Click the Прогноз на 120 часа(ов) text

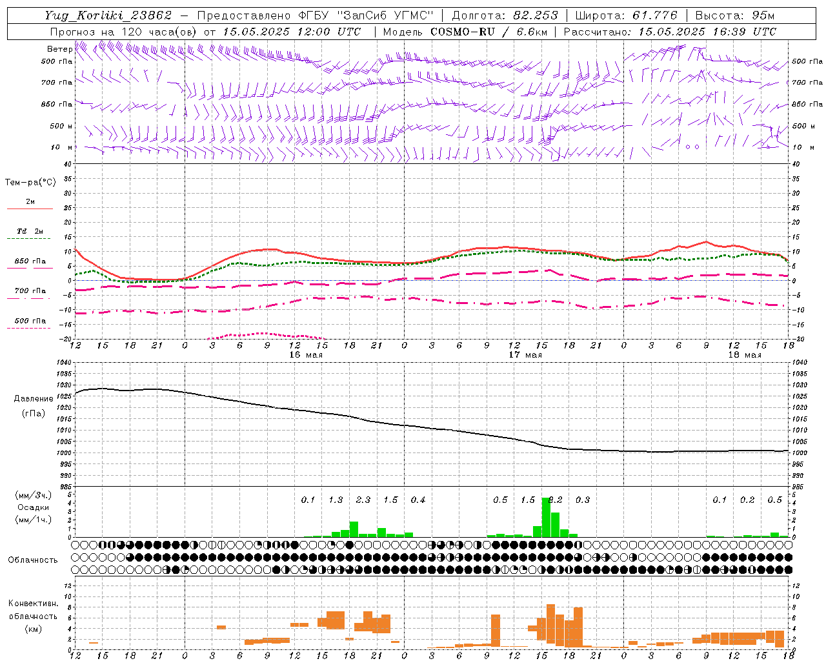point(124,32)
